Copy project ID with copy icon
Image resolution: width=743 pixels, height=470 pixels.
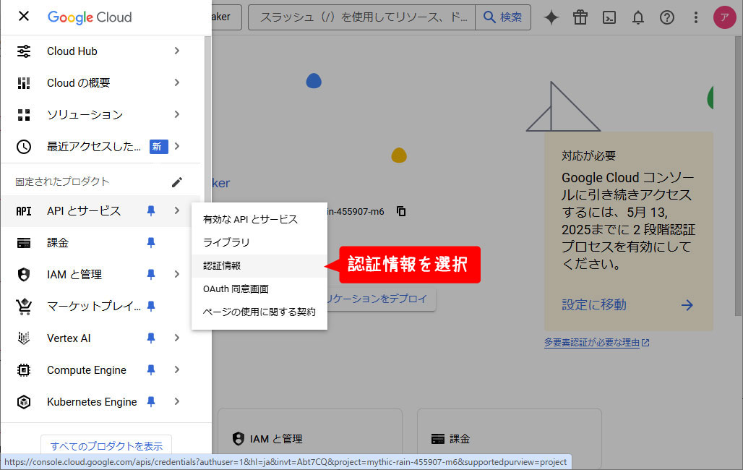click(x=401, y=211)
